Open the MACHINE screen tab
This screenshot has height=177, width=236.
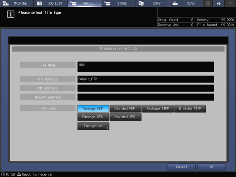tap(17, 3)
